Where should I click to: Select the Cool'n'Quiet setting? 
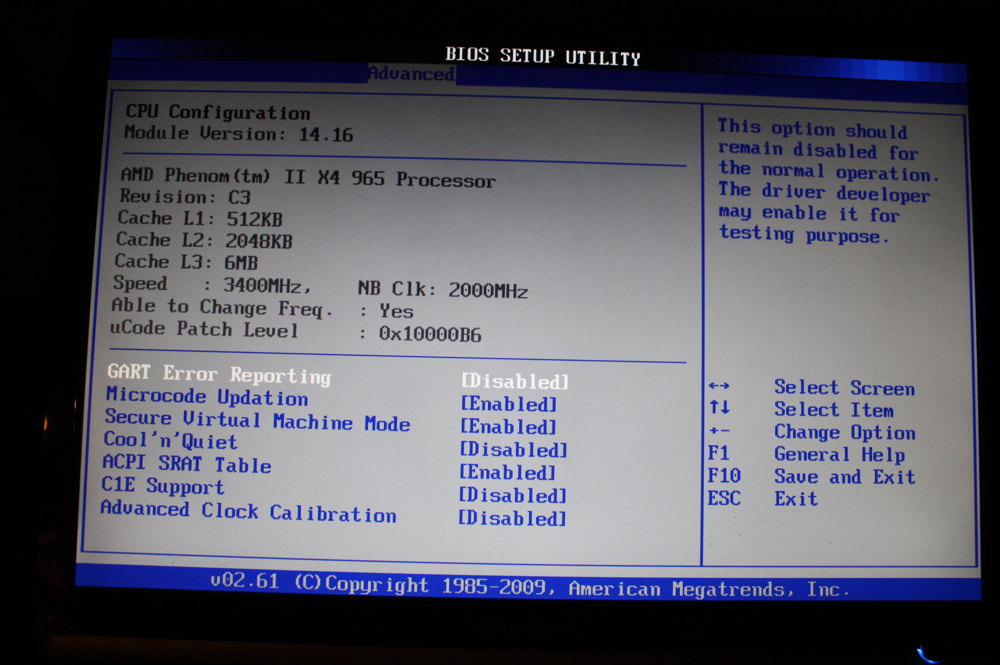[x=170, y=441]
